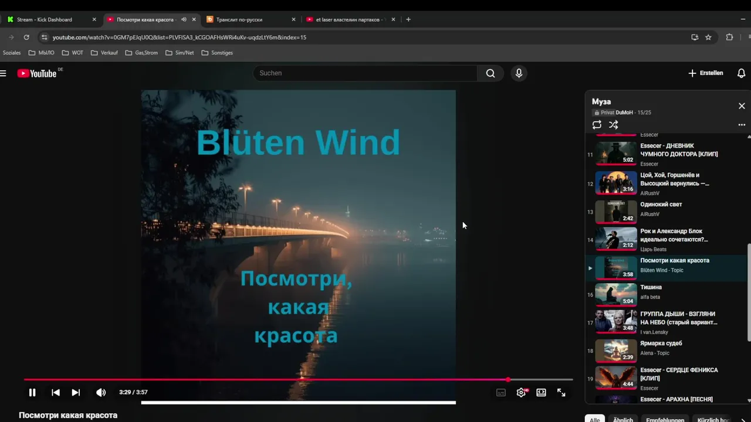Screen dimensions: 751x422
Task: Play Цой, Хой, Горшенёв и Высоцкий video
Action: tap(666, 183)
